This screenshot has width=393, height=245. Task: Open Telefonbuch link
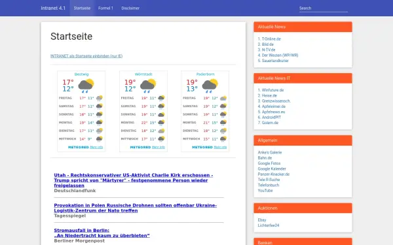(269, 186)
